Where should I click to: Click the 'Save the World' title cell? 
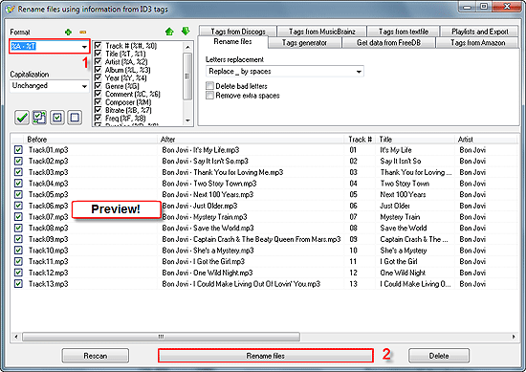click(x=404, y=229)
